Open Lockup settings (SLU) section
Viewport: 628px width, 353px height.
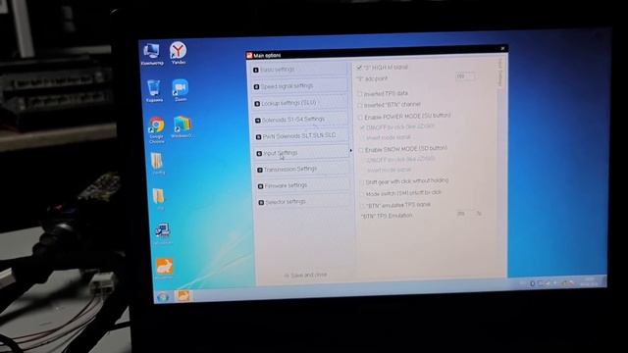(300, 103)
